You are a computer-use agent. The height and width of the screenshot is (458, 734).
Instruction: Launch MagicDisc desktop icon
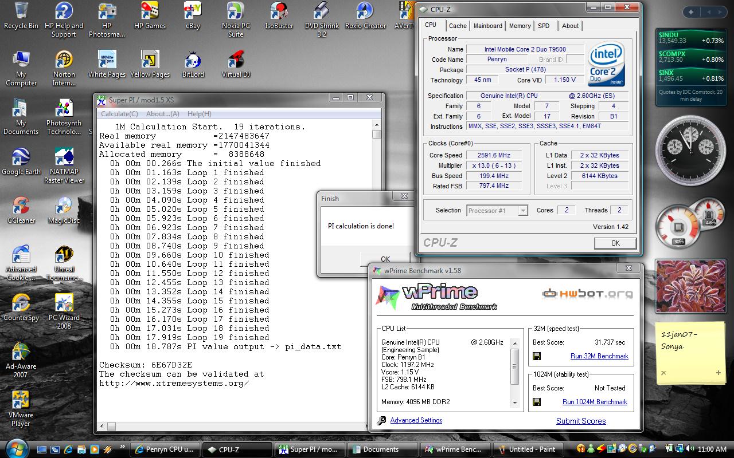(64, 210)
